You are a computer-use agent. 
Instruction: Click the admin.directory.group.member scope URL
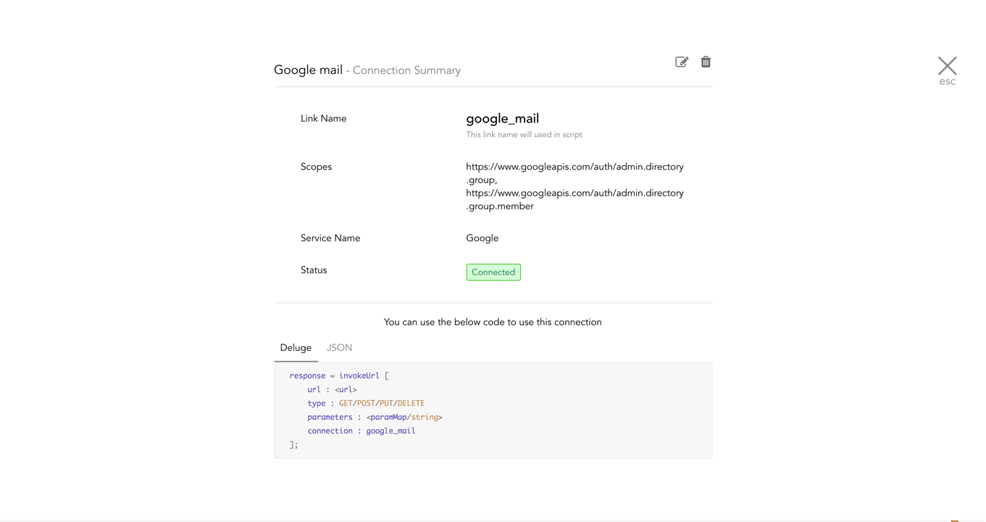[x=575, y=199]
